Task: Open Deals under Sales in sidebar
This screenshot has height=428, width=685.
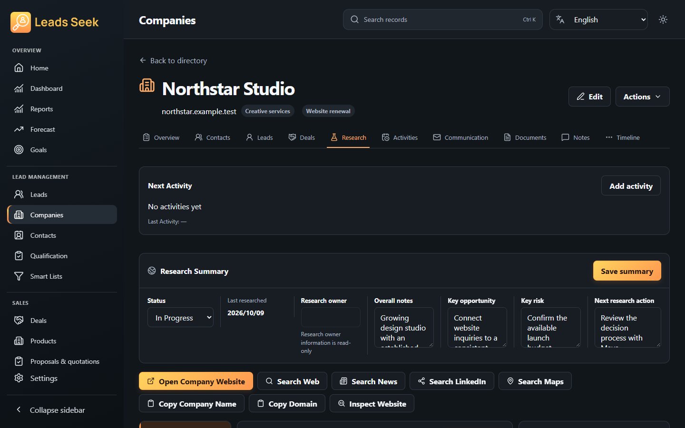Action: tap(62, 321)
